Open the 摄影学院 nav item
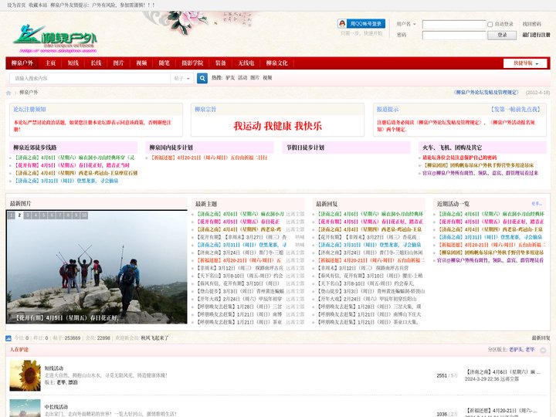 [x=192, y=63]
